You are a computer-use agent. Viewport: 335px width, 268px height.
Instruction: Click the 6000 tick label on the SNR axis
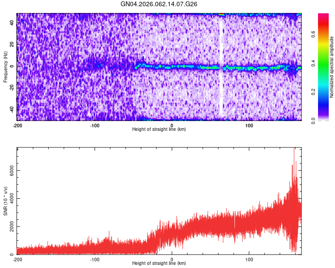pos(12,171)
